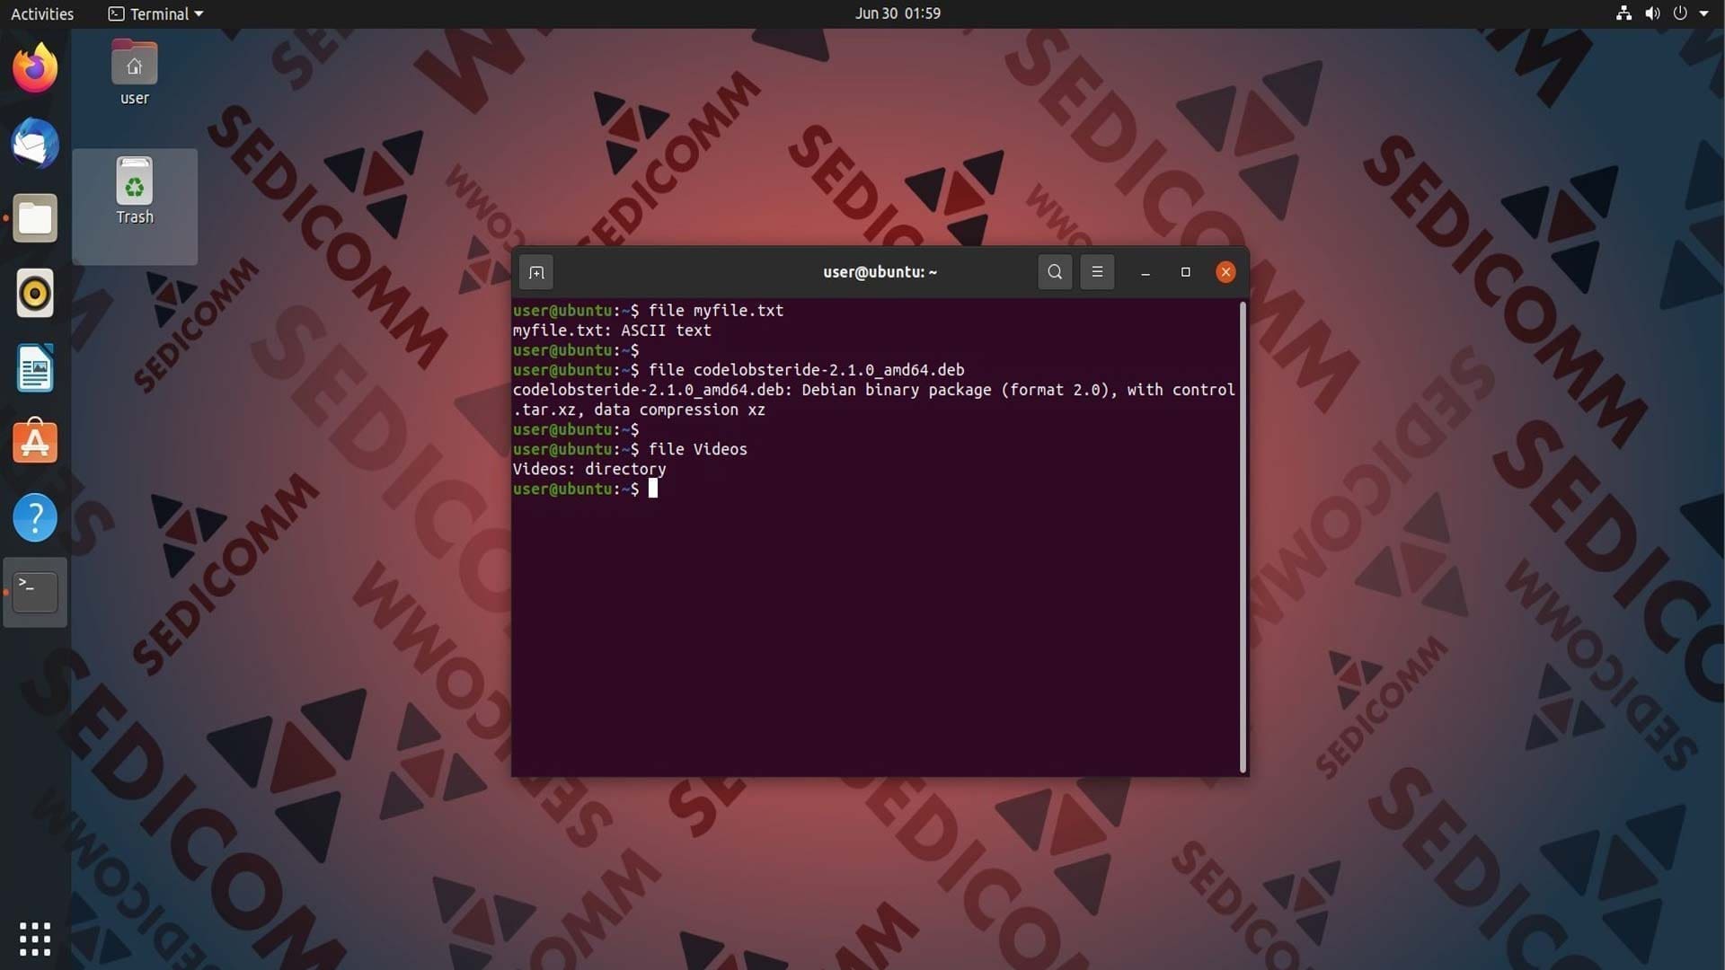Image resolution: width=1725 pixels, height=970 pixels.
Task: Select the Terminal icon in dock
Action: coord(35,592)
